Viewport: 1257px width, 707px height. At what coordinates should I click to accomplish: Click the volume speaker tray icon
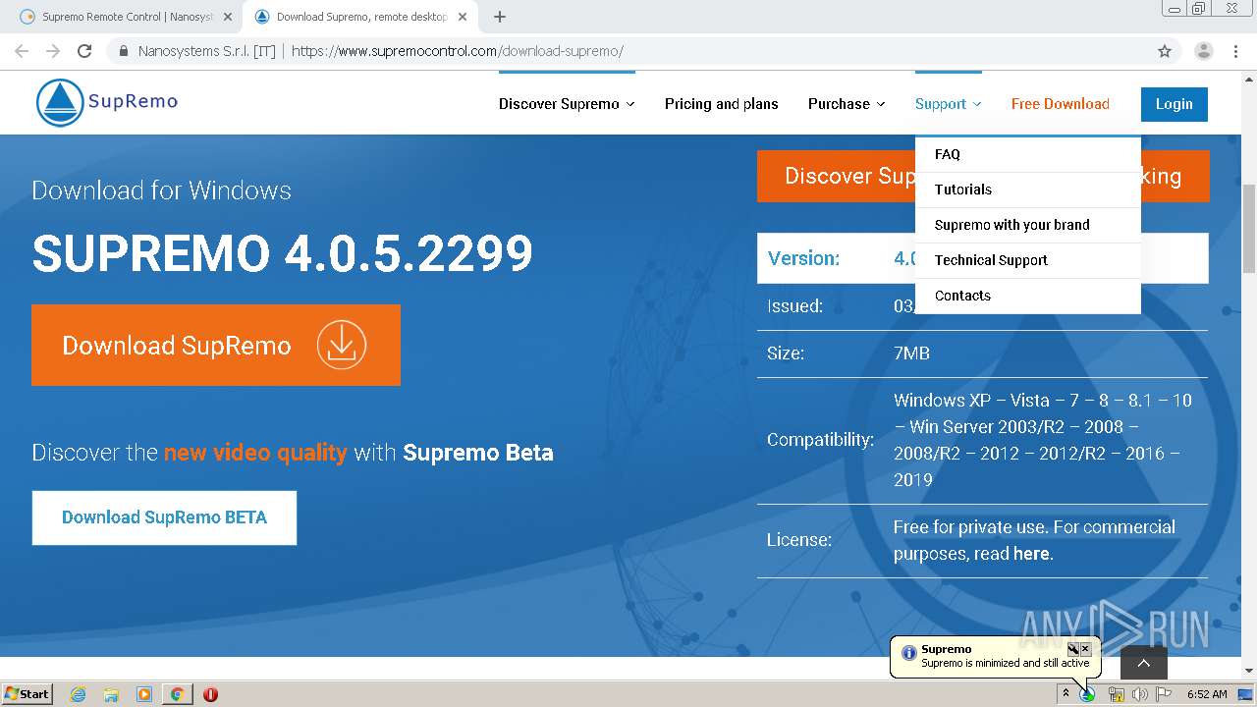1139,694
